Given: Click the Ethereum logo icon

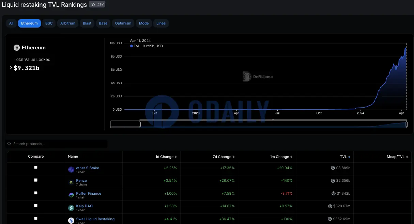Looking at the screenshot, I should point(16,48).
